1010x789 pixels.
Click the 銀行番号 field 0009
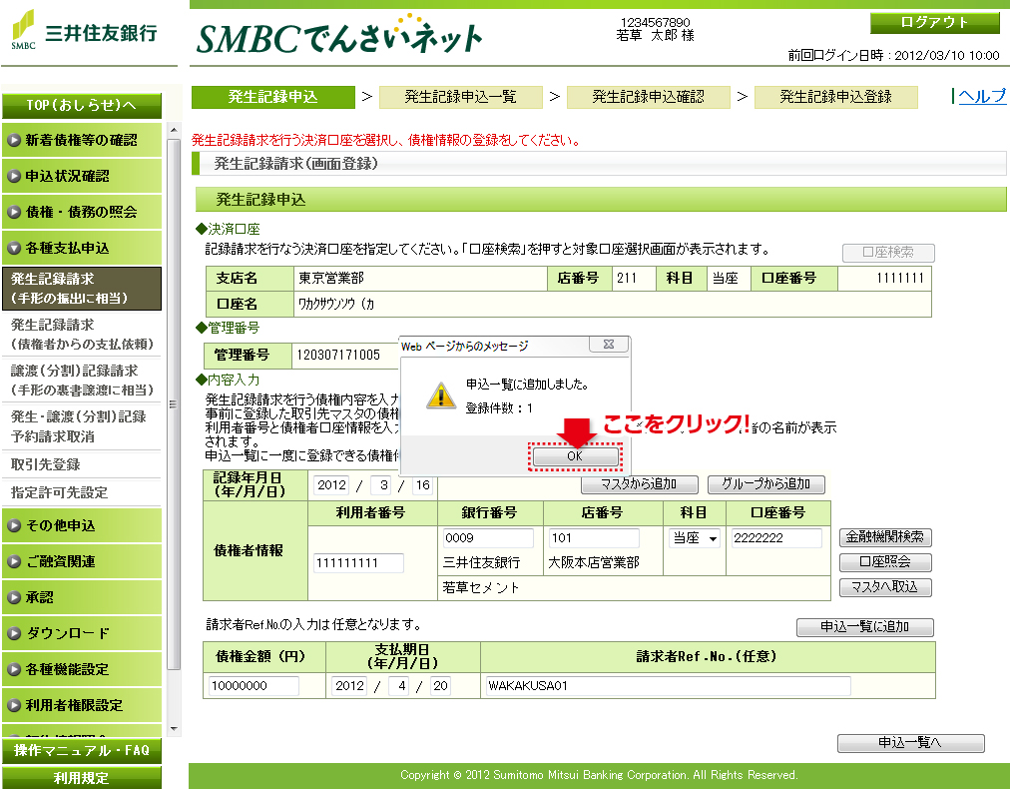[488, 538]
